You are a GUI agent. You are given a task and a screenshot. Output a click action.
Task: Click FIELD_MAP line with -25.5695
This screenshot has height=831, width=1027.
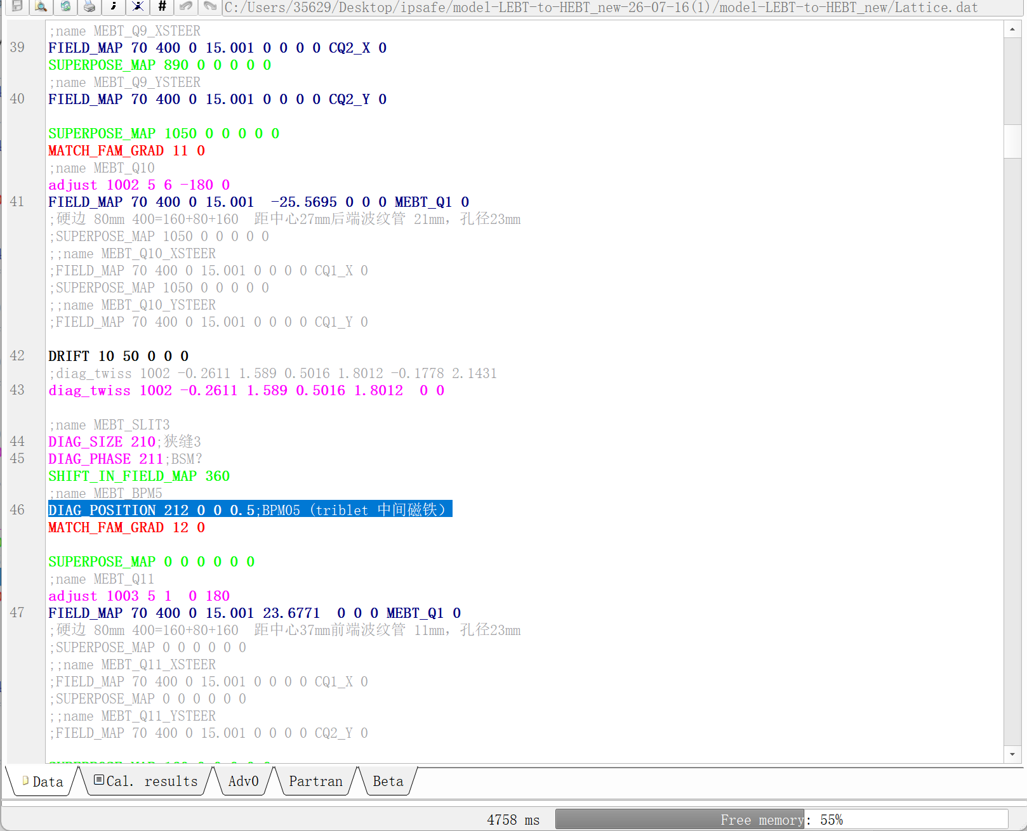point(259,202)
